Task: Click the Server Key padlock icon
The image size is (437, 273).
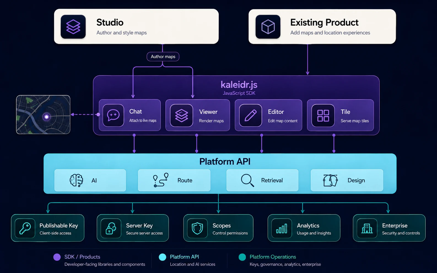Action: 111,228
